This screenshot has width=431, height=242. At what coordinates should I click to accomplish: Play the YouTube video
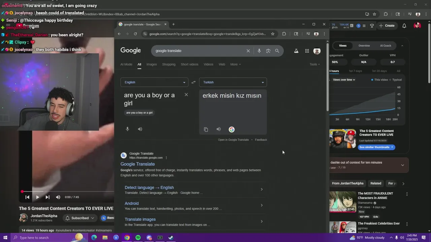click(x=37, y=197)
